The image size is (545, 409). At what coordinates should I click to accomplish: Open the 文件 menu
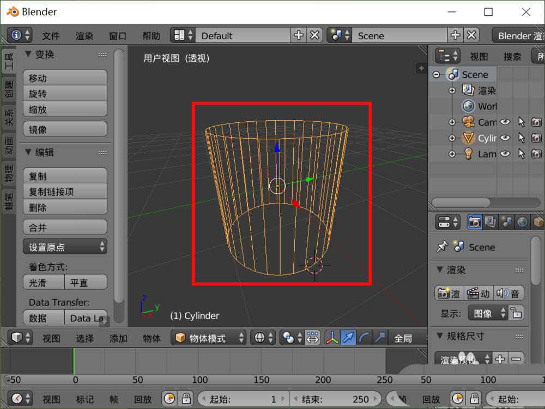pos(51,35)
